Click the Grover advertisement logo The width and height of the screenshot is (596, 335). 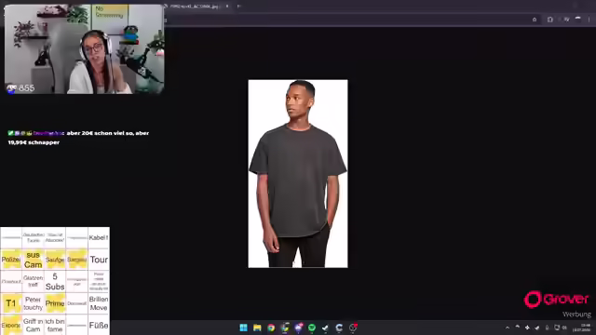557,300
